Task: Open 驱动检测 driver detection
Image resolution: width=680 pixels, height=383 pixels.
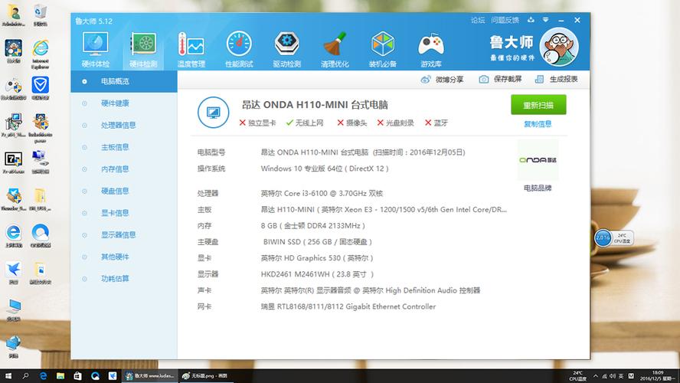Action: pos(286,50)
